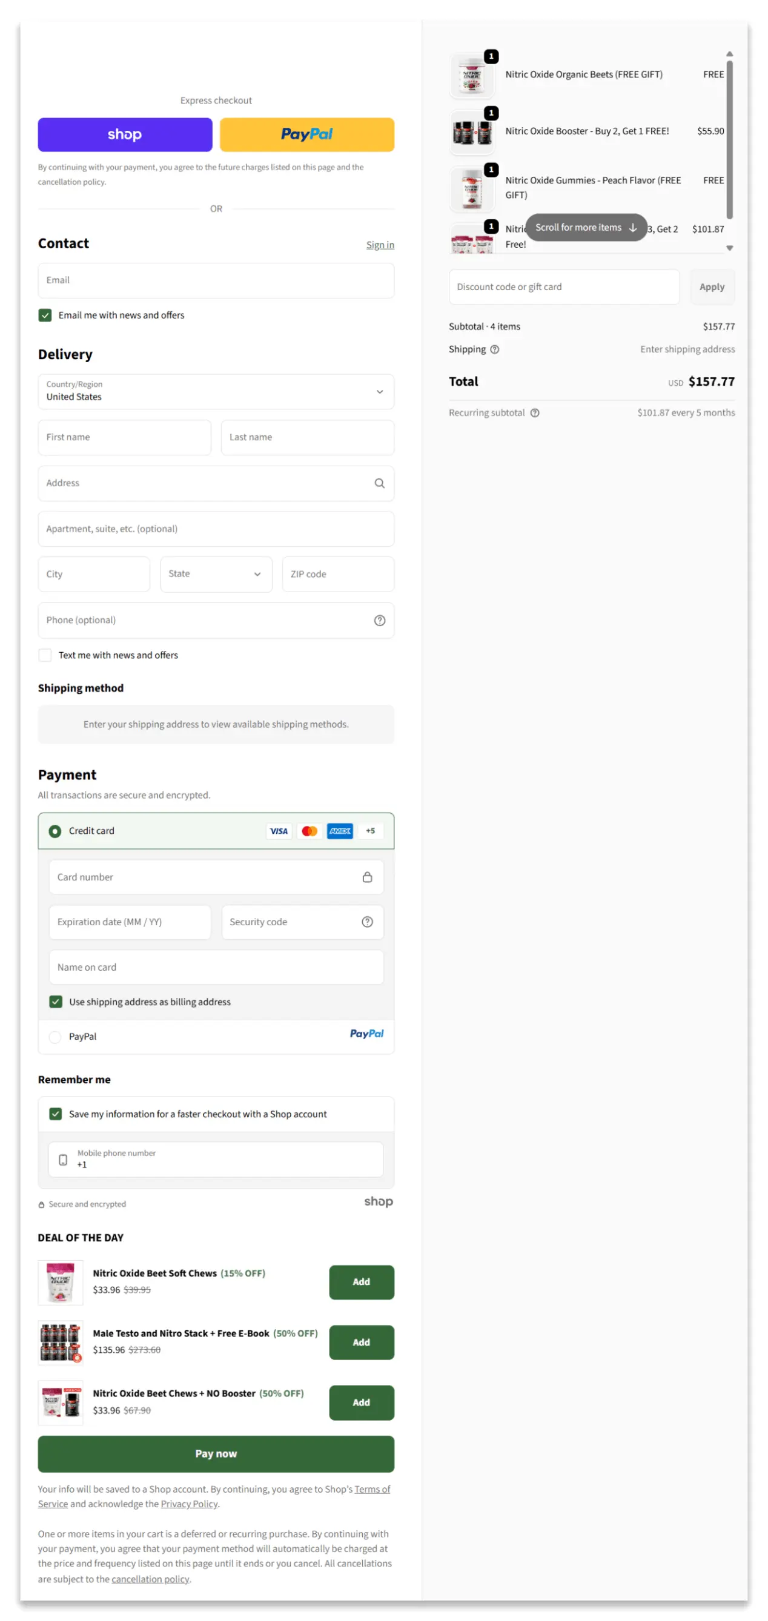The height and width of the screenshot is (1621, 768).
Task: Open the bottom cancellation policy link
Action: 150,1579
